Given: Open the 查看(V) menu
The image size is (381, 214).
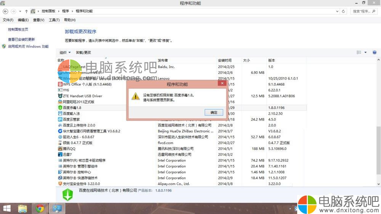Looking at the screenshot, I should coord(38,20).
